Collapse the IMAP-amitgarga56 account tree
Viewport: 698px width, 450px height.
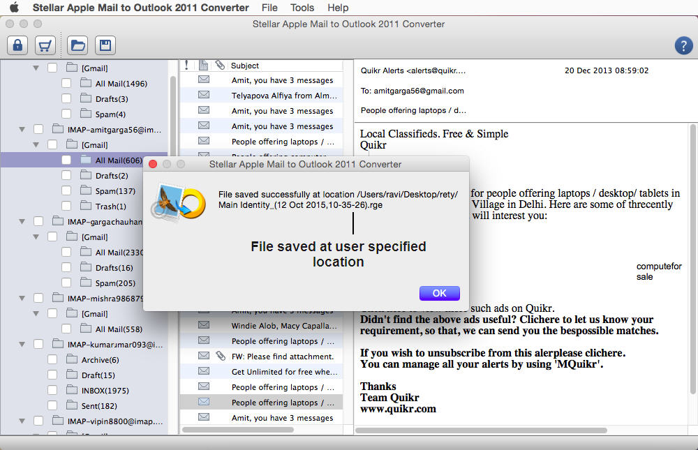coord(22,130)
